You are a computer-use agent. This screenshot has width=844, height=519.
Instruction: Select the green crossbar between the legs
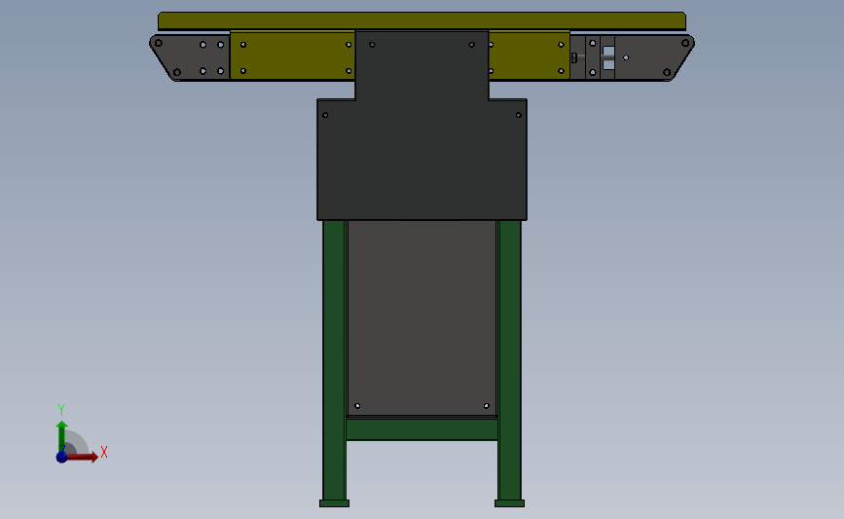pos(422,429)
